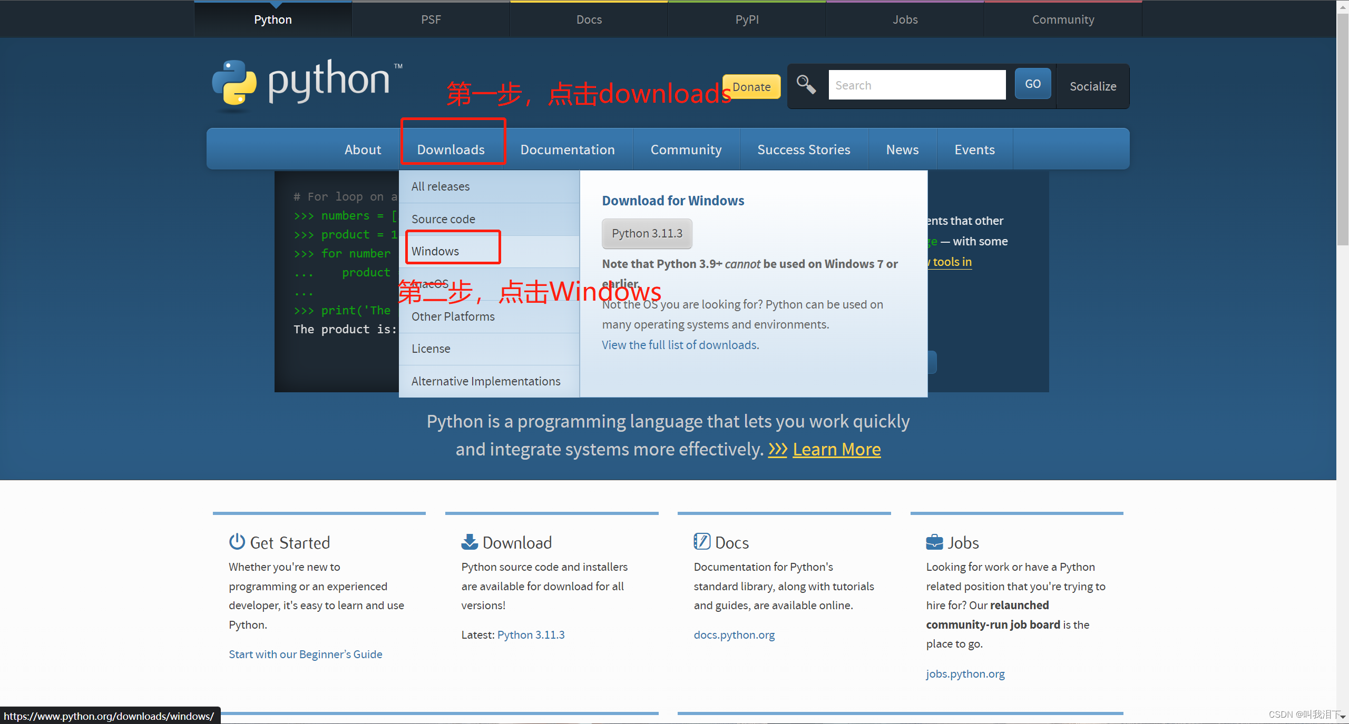Download Python 3.11.3
The image size is (1349, 724).
pyautogui.click(x=647, y=233)
